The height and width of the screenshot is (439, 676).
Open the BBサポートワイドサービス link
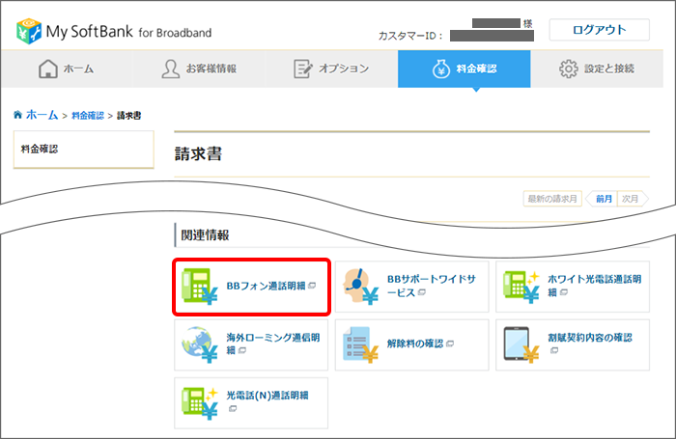click(x=411, y=287)
